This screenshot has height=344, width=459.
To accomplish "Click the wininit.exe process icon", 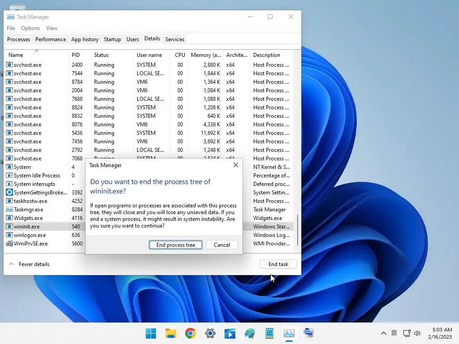I will click(9, 226).
